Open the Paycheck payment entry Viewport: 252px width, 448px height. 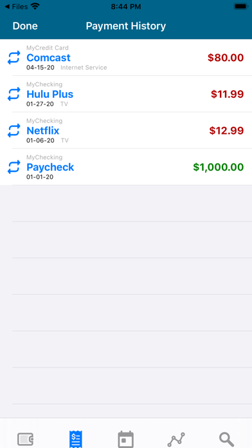126,167
